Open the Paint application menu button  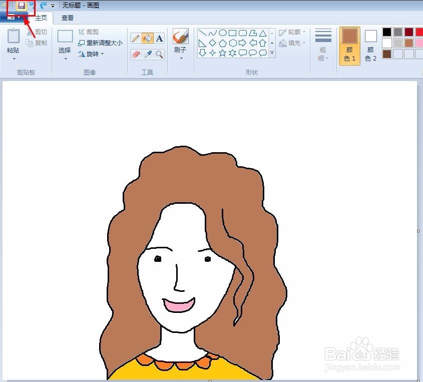[11, 17]
